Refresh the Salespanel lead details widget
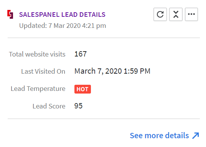Viewport: 206px width, 147px height. 160,14
